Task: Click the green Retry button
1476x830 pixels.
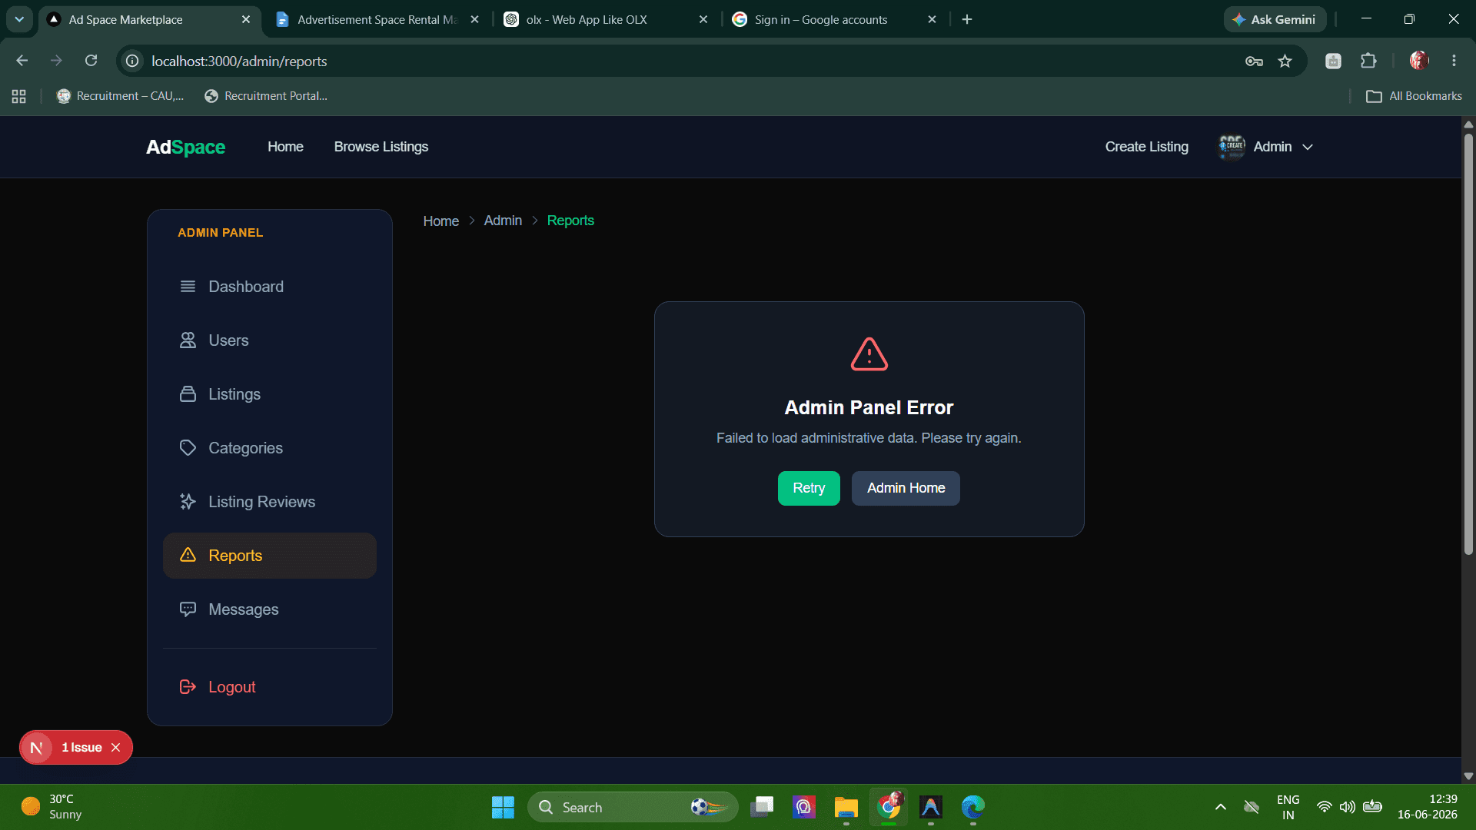Action: [x=809, y=488]
